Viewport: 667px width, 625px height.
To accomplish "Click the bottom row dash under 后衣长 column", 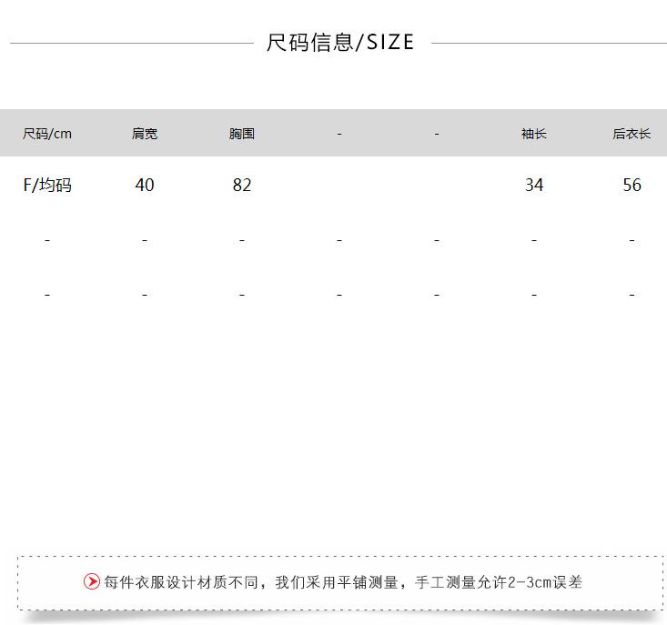I will tap(632, 295).
